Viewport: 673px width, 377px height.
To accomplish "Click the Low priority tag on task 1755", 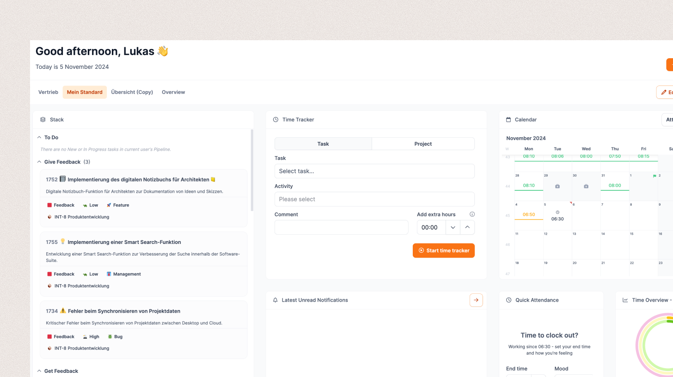I will point(90,274).
